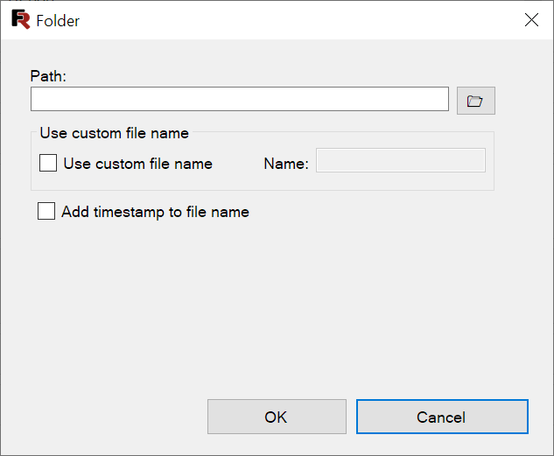
Task: Open the folder browse icon beside Path
Action: click(475, 101)
